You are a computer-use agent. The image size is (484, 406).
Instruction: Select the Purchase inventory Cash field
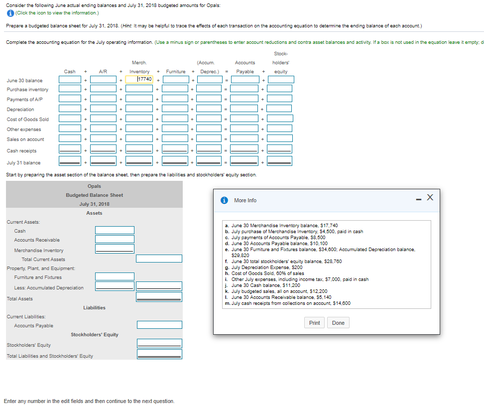coord(70,89)
